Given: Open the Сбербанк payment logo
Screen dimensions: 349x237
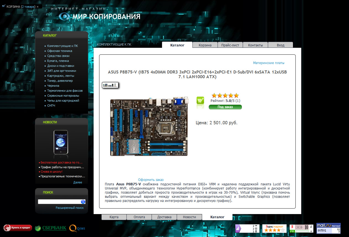Looking at the screenshot, I should coord(51,228).
